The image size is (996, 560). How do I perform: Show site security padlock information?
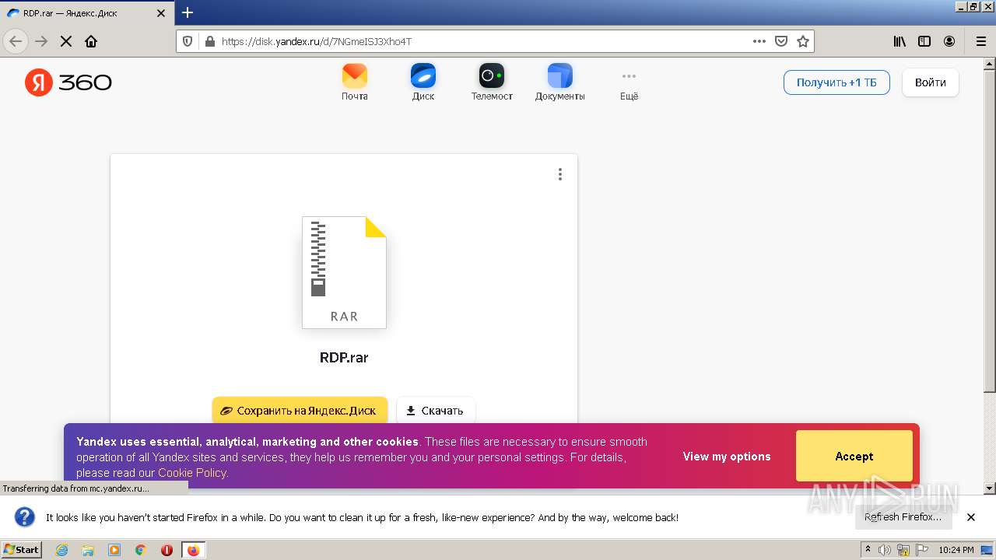209,41
